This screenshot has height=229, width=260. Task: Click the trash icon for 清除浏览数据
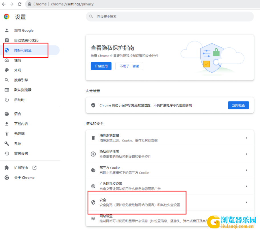(x=93, y=138)
